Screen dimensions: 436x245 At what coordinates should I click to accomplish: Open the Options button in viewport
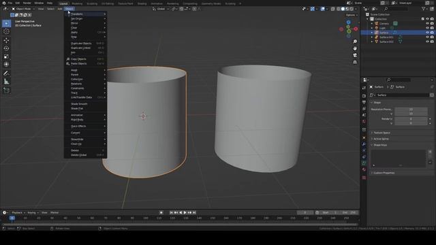pyautogui.click(x=352, y=15)
